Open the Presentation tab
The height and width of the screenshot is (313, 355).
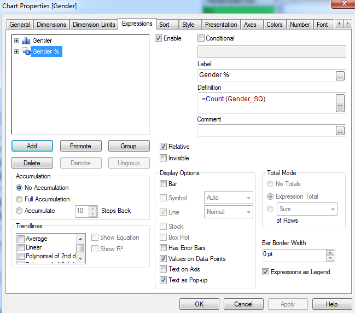pyautogui.click(x=221, y=25)
